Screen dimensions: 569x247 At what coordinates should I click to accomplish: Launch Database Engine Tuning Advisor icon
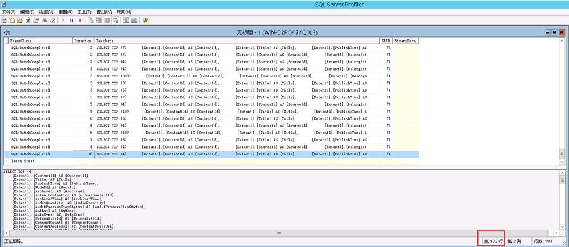pos(126,20)
